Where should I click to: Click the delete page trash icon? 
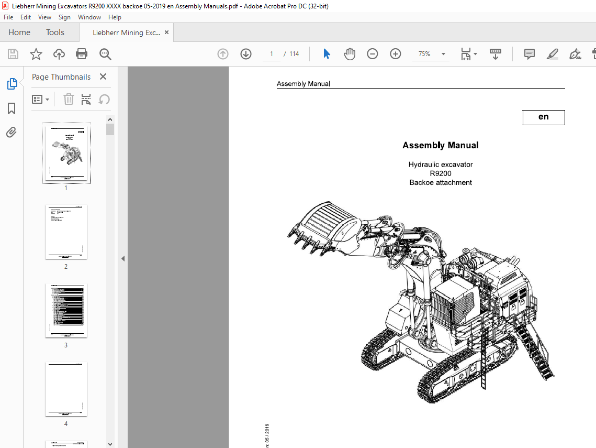[69, 99]
